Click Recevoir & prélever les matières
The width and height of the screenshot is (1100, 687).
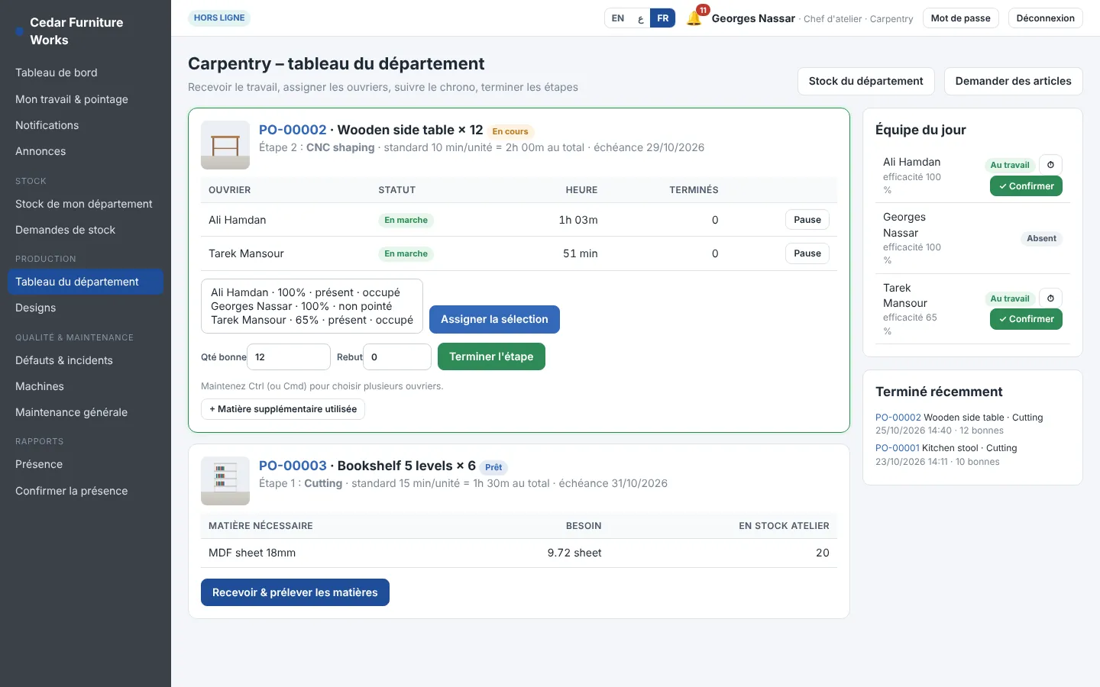tap(295, 592)
